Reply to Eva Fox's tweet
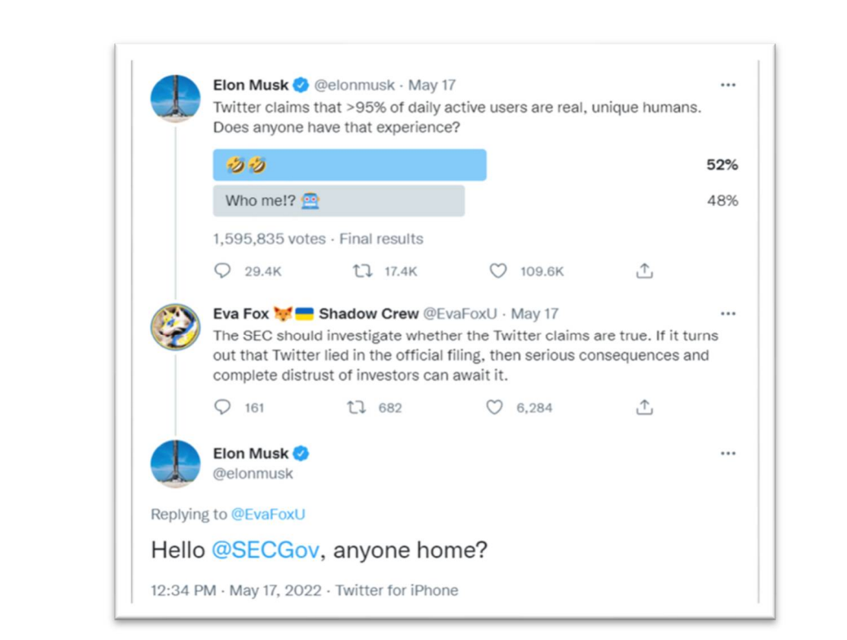The image size is (847, 640). point(222,407)
